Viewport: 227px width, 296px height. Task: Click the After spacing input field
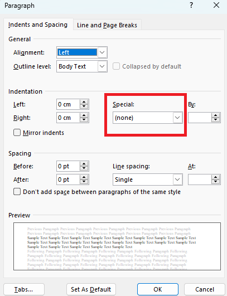tap(69, 179)
